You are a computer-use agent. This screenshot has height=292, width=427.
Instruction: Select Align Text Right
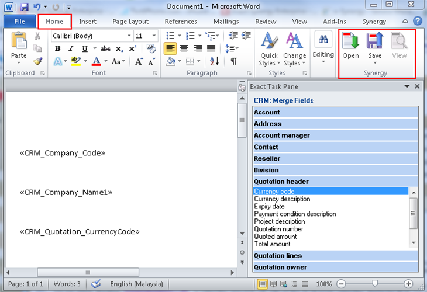click(x=198, y=48)
